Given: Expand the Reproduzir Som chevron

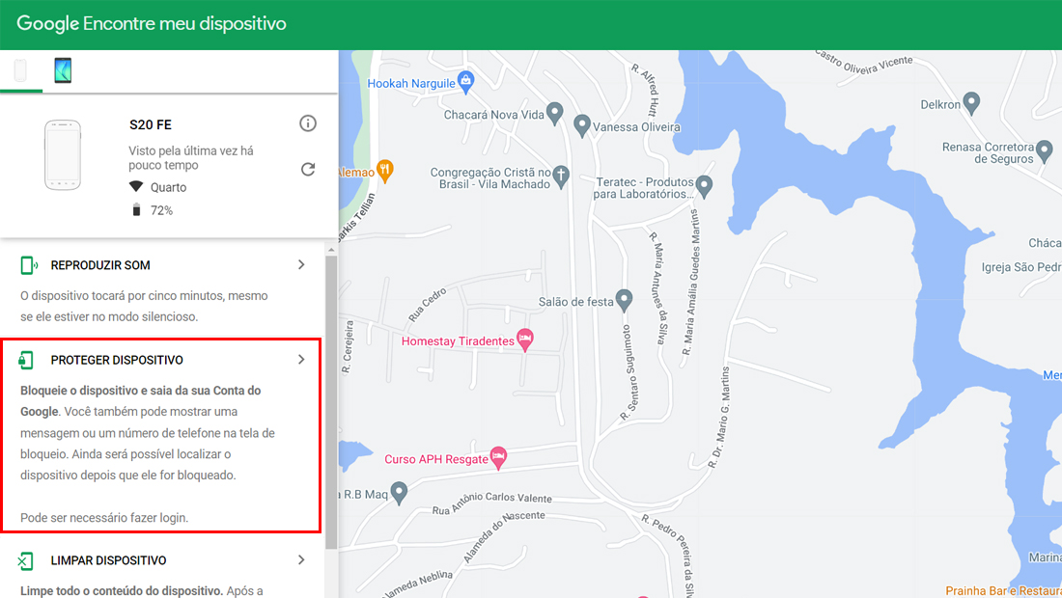Looking at the screenshot, I should 301,264.
